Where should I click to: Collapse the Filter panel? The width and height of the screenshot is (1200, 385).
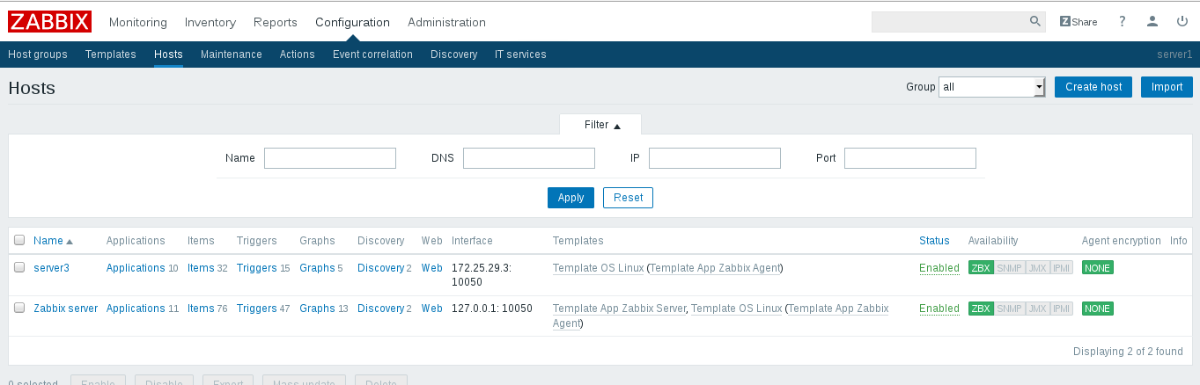(x=602, y=125)
